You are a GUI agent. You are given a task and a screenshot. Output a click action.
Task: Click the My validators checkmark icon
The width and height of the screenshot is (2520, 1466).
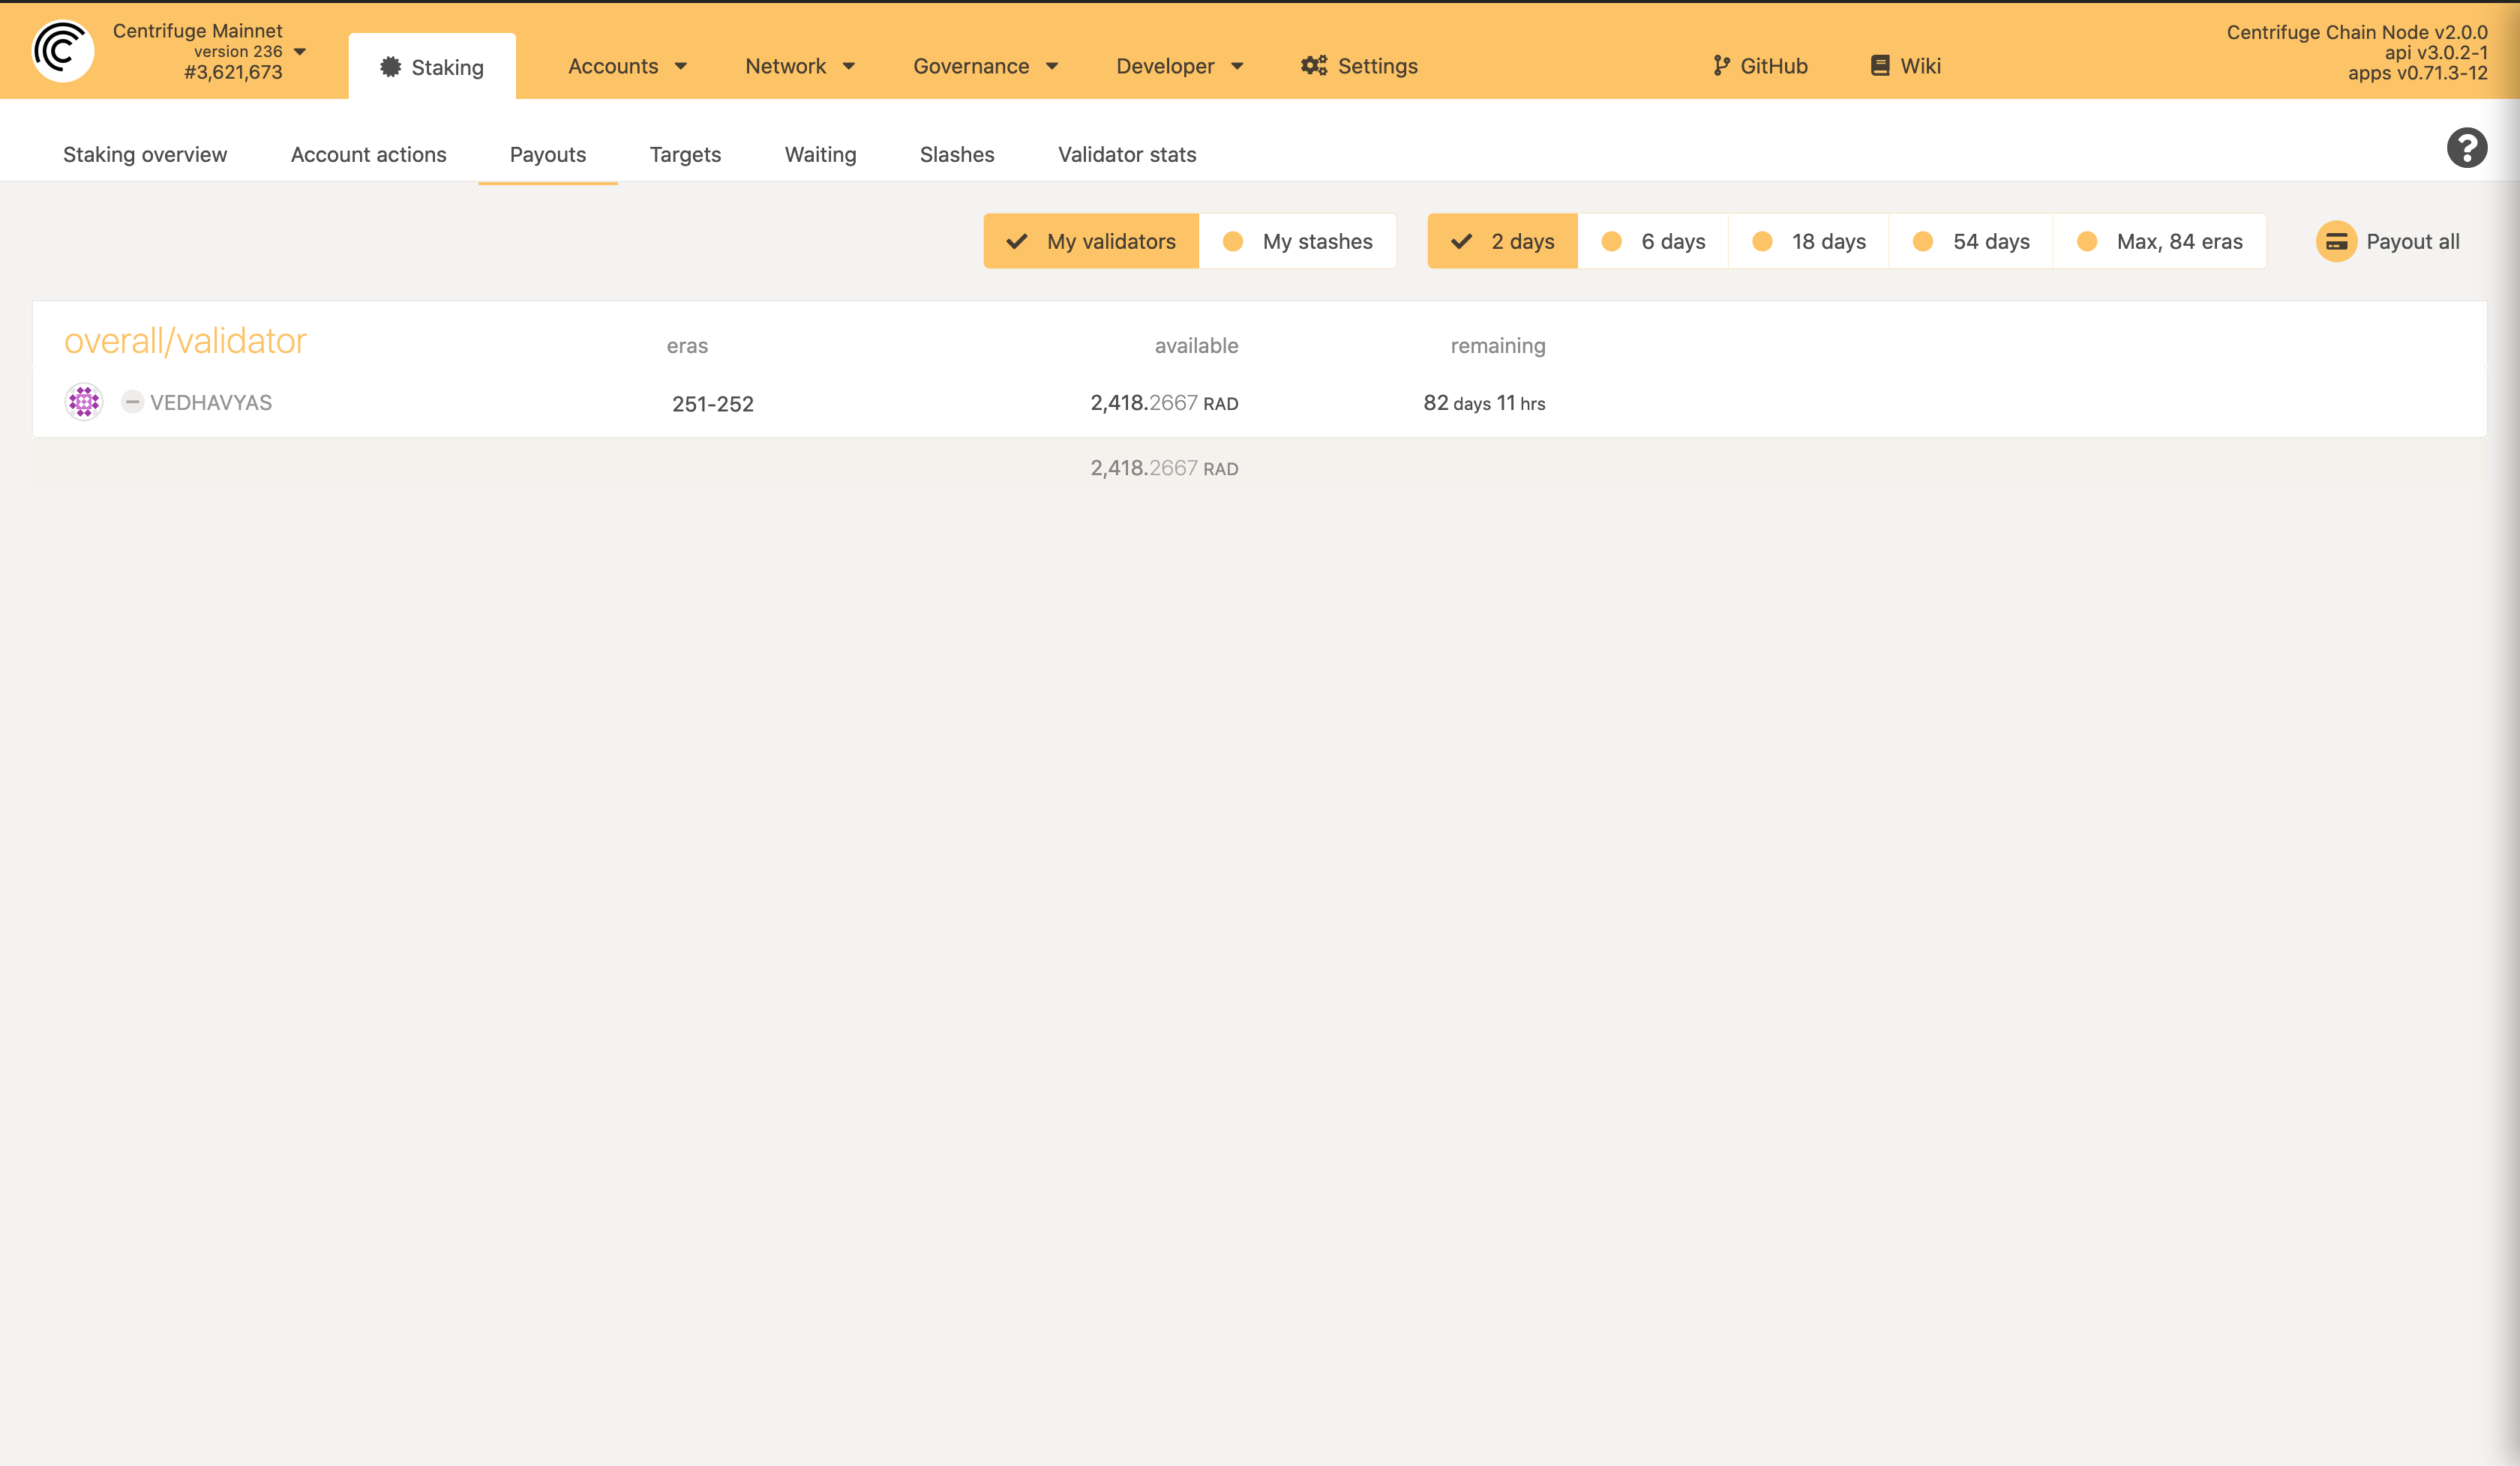point(1017,242)
